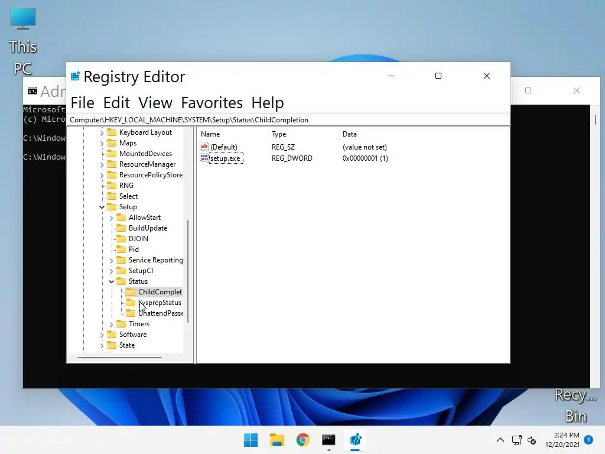Image resolution: width=605 pixels, height=454 pixels.
Task: Select the SysprepStatus folder icon
Action: [x=131, y=303]
